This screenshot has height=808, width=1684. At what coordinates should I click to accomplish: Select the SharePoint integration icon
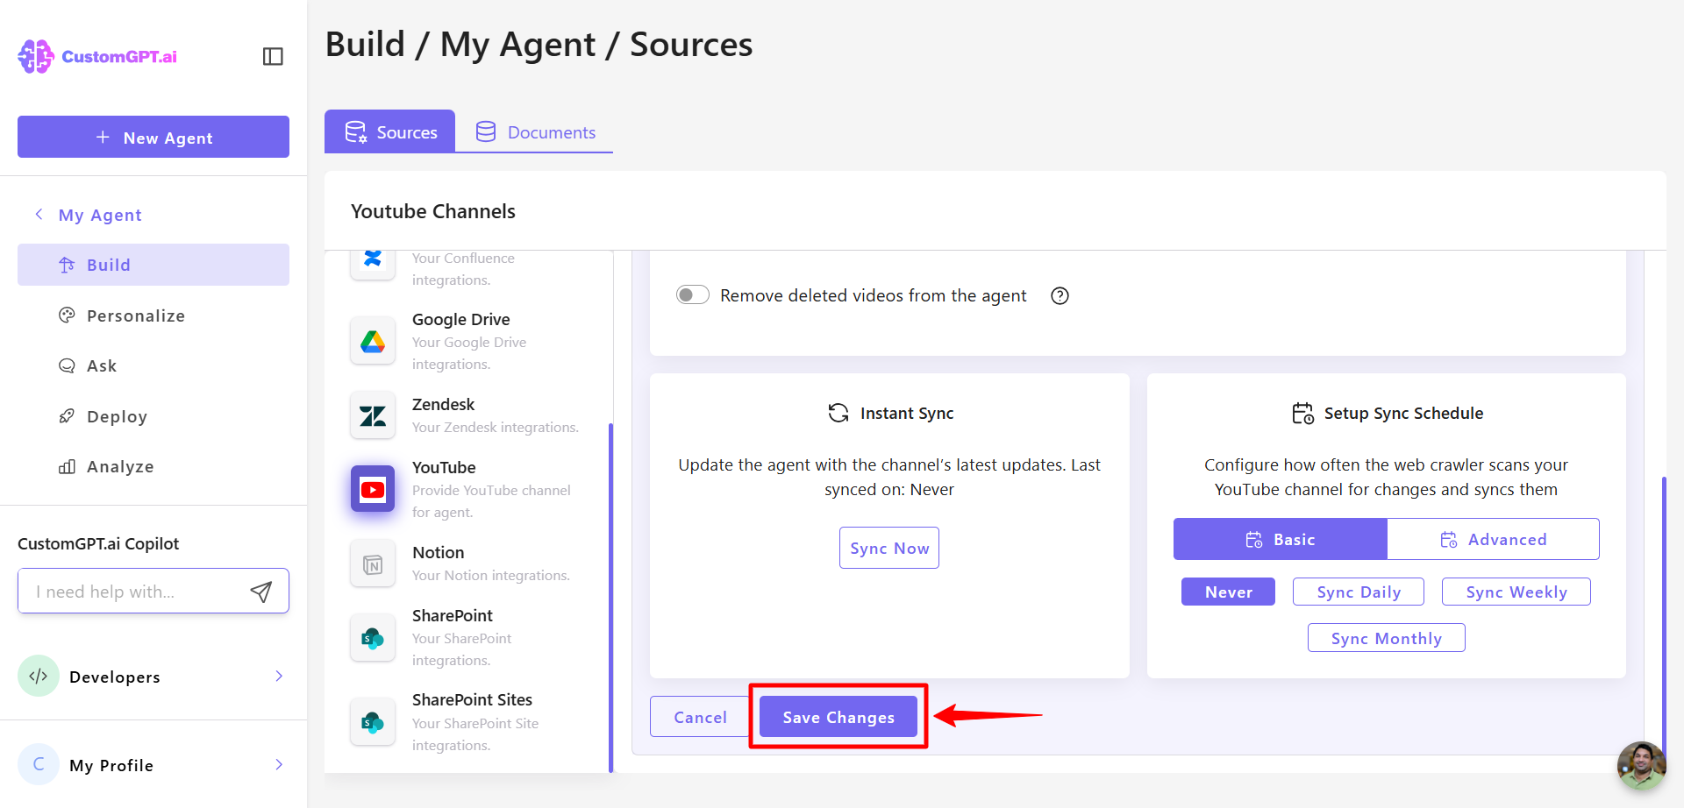point(373,638)
